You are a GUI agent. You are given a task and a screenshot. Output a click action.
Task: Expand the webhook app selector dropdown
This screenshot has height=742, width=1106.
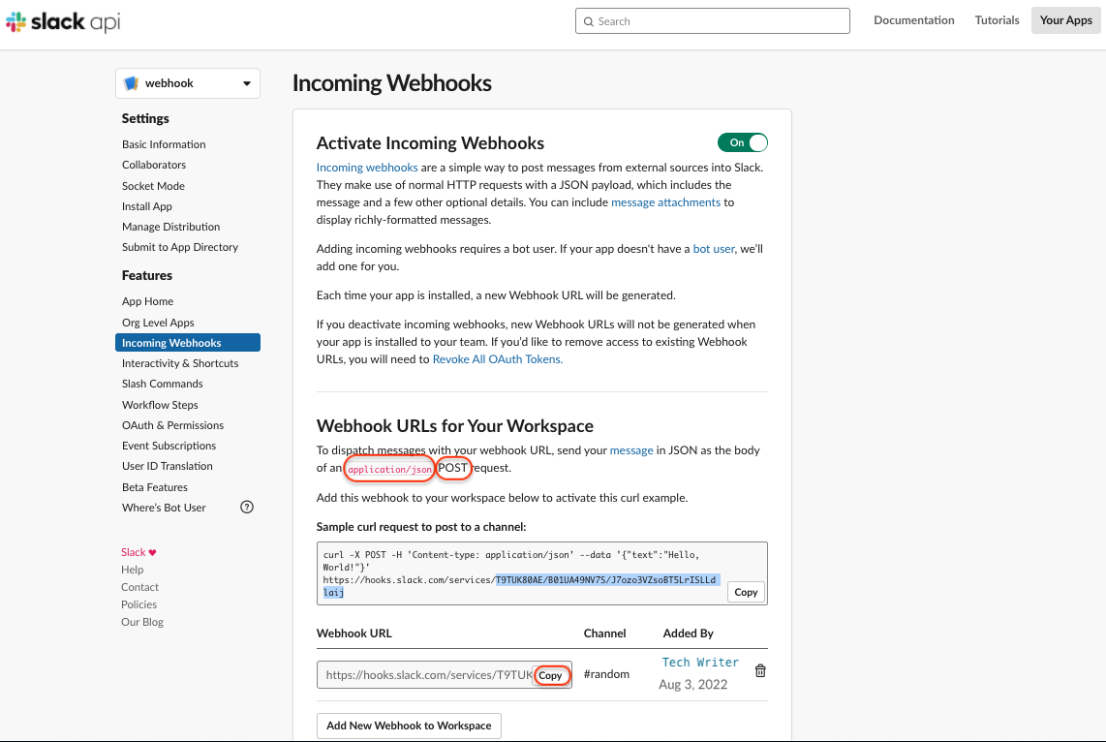[x=188, y=83]
